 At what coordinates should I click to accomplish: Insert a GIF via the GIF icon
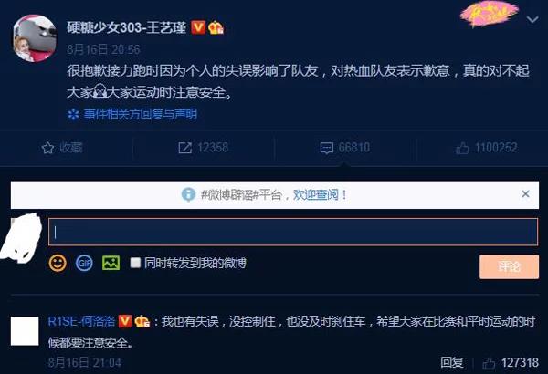(84, 263)
